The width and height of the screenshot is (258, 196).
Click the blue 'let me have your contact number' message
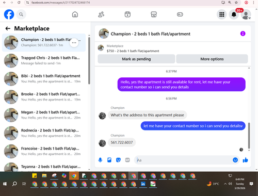pos(193,126)
